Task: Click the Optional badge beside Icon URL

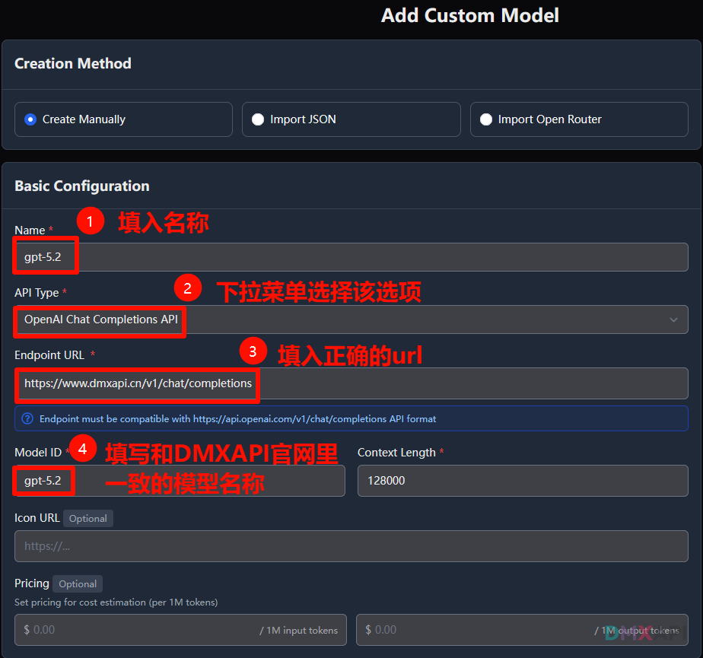Action: (88, 519)
